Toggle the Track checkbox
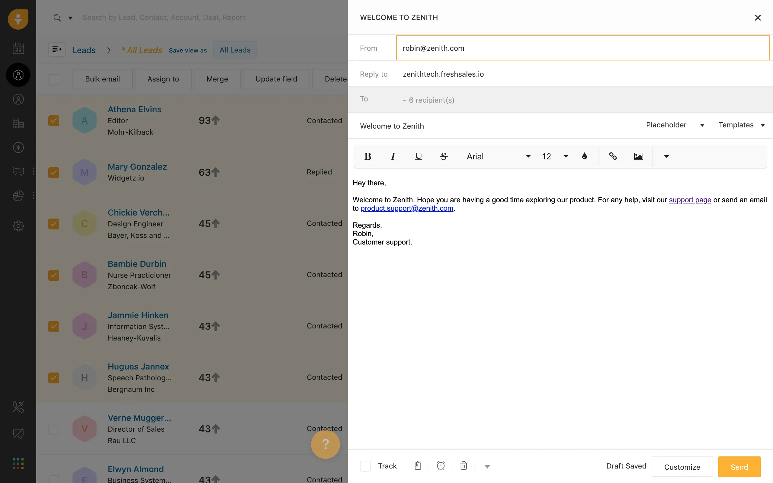 point(365,466)
